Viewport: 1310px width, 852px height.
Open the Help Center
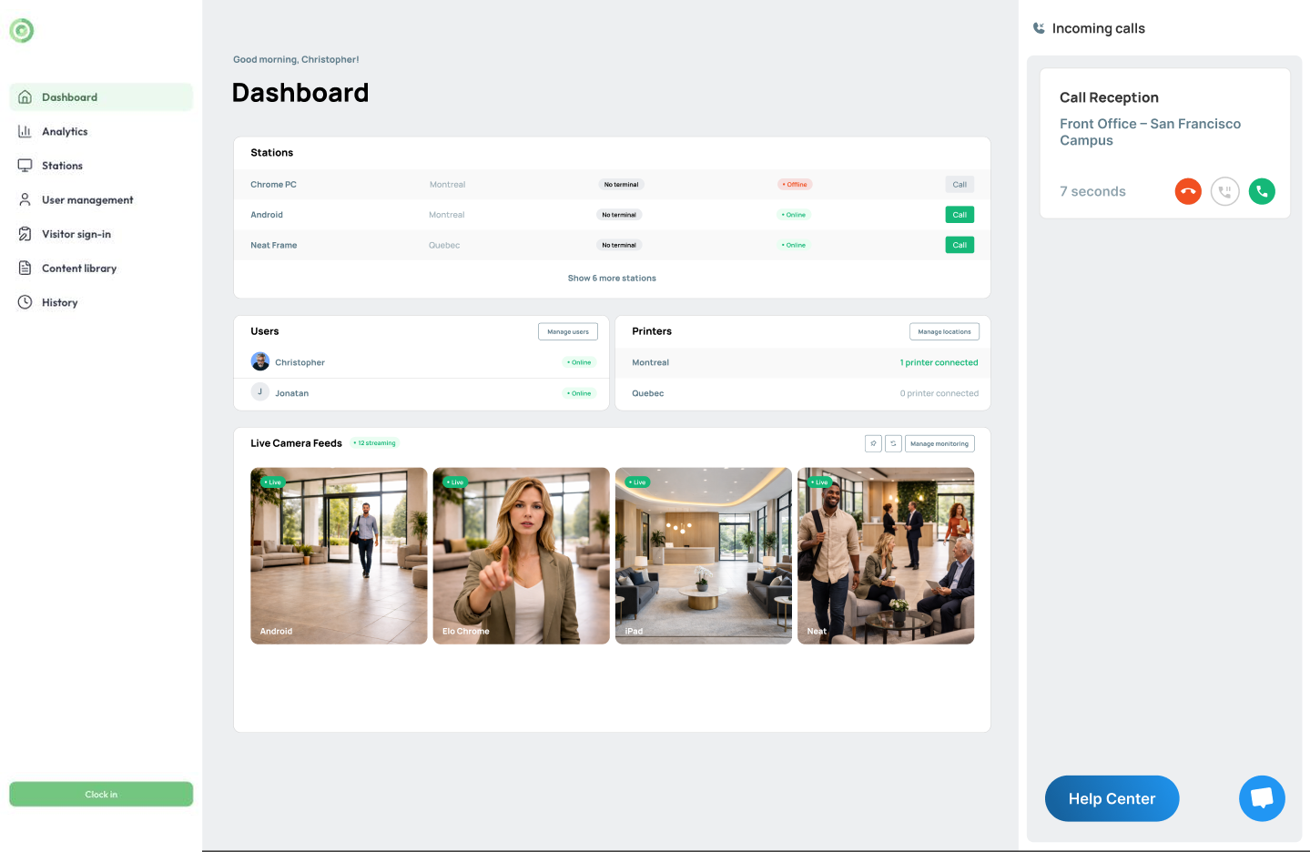1112,798
